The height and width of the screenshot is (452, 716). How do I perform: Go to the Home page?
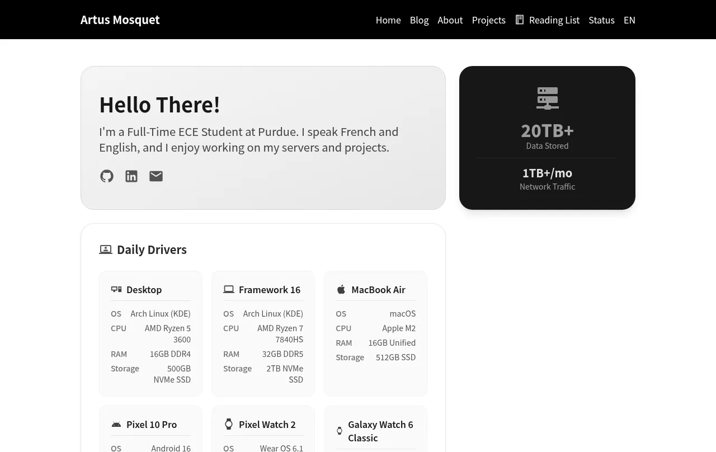388,20
